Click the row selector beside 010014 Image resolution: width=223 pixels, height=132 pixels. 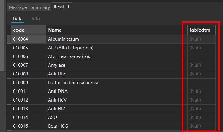(9, 117)
